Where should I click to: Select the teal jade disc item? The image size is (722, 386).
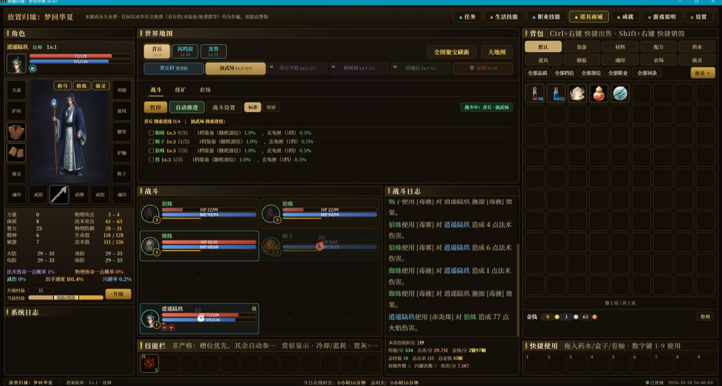(620, 93)
